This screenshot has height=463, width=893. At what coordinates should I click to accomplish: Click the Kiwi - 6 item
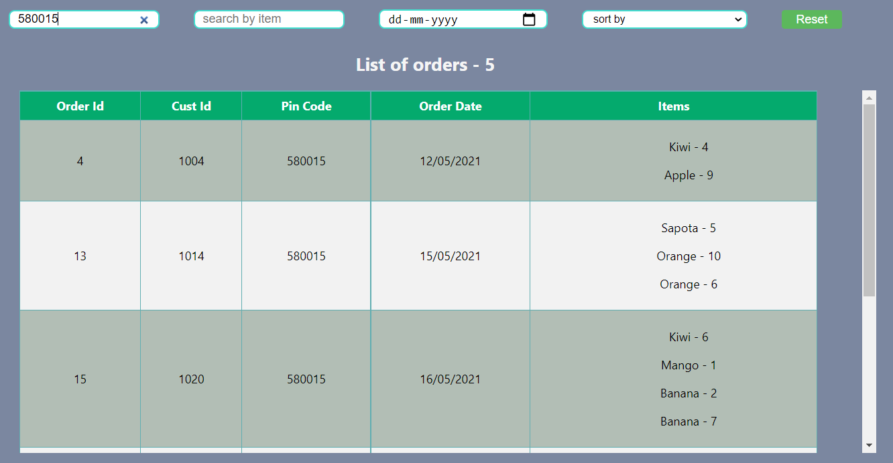pos(689,337)
